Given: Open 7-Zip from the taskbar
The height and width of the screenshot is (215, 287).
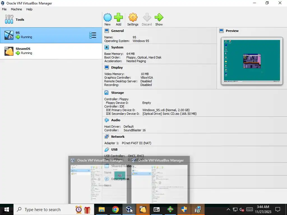Looking at the screenshot, I should point(156,209).
